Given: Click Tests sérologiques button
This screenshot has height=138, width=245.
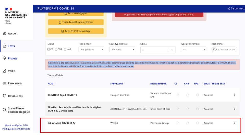Looking at the screenshot, I should (76, 14).
